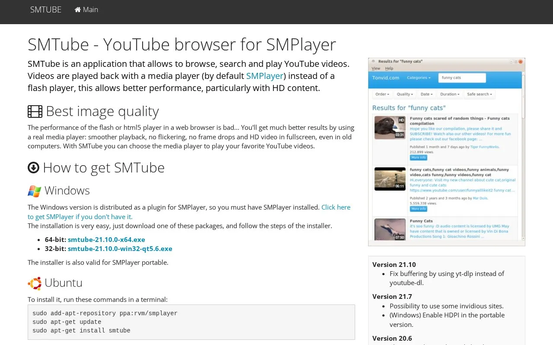Open 'Click here to get SMPlayer' link

pos(189,212)
